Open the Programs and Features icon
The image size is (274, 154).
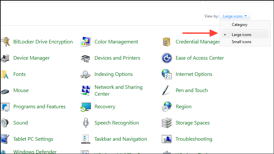point(5,107)
